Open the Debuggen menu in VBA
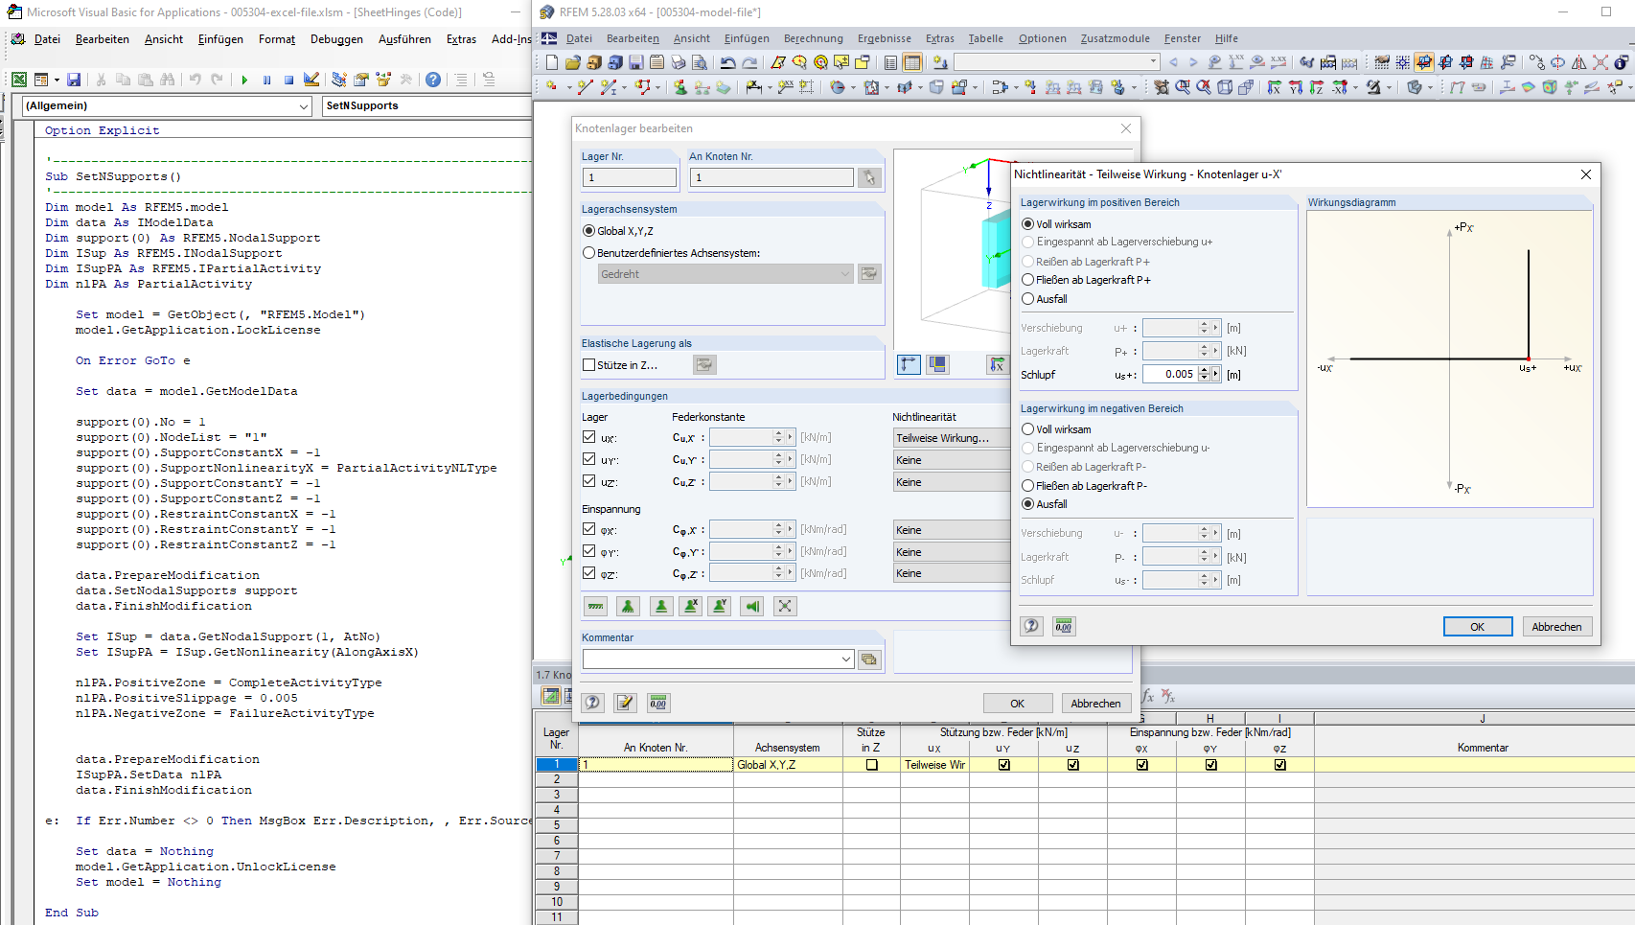This screenshot has width=1635, height=925. tap(336, 39)
